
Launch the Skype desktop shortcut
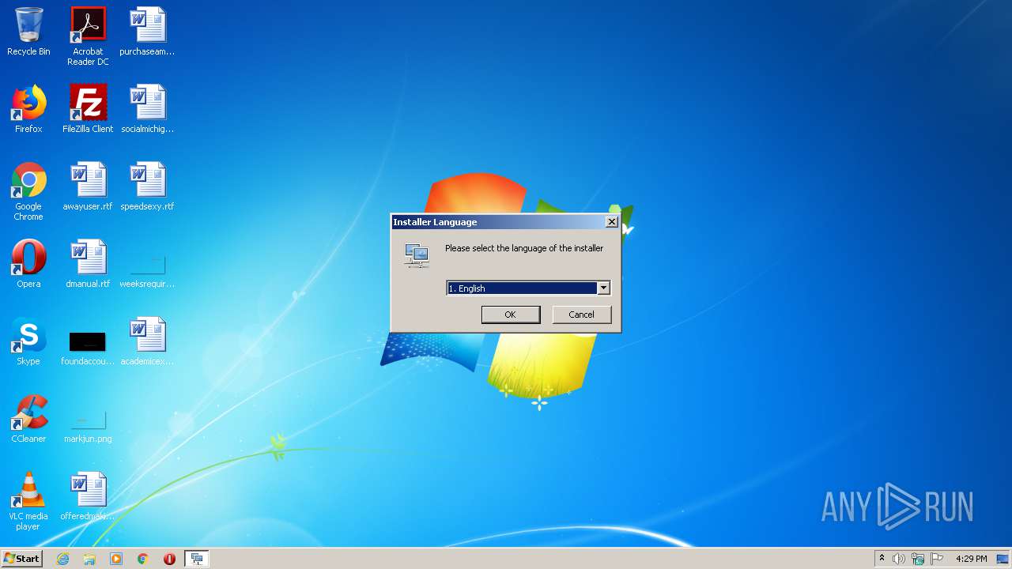pos(28,341)
